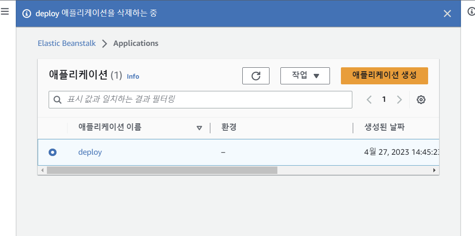This screenshot has height=236, width=475.
Task: Open the deploy application link
Action: [x=90, y=152]
